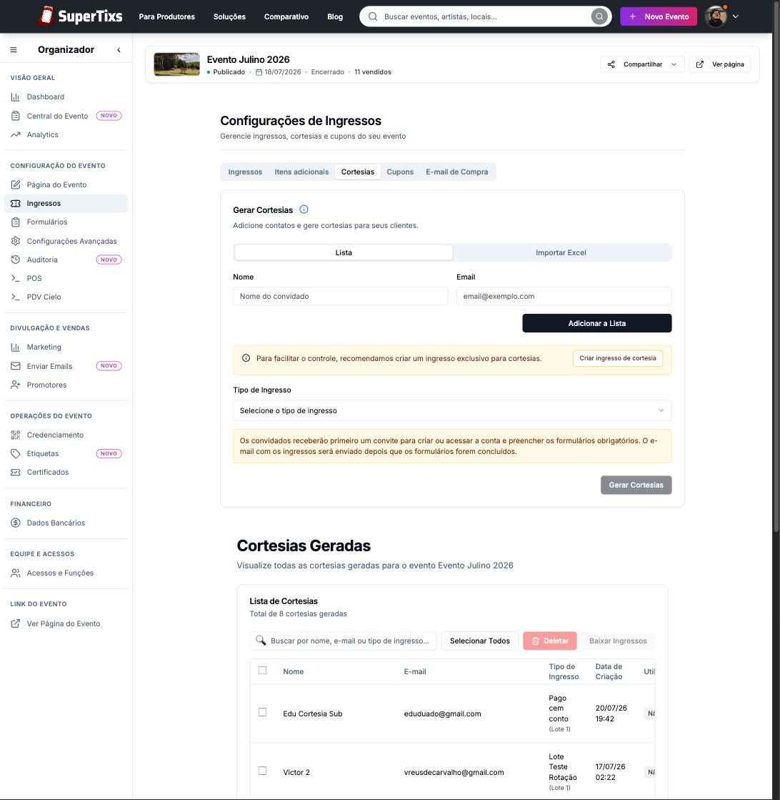Check the Edu Cortesia Sub row checkbox
The height and width of the screenshot is (800, 780).
click(x=263, y=712)
